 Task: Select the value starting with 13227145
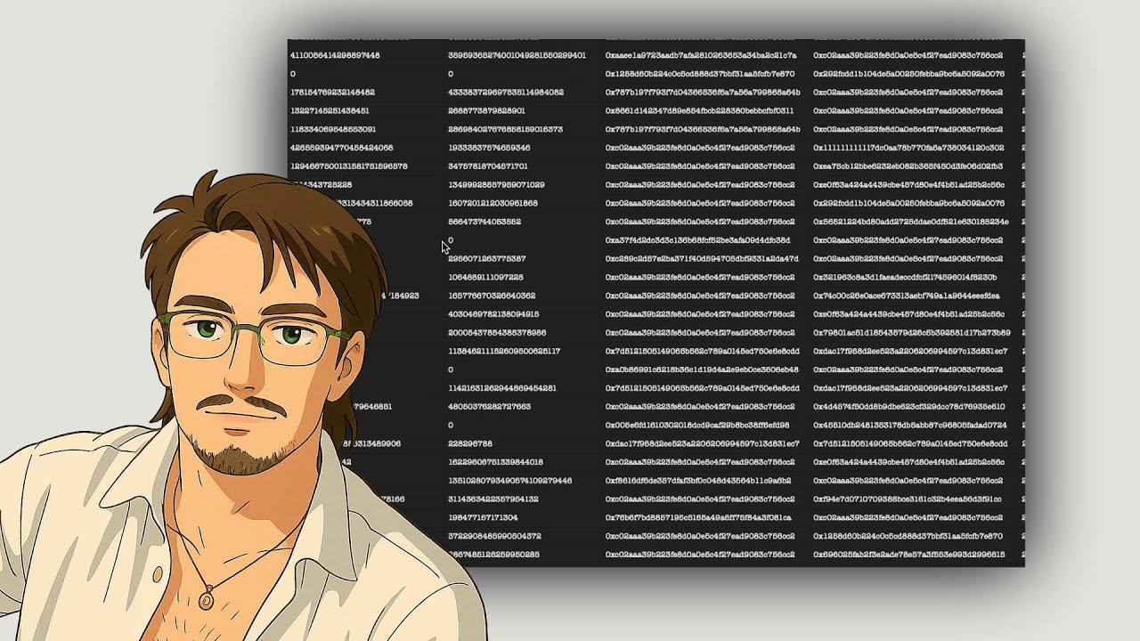pyautogui.click(x=330, y=111)
